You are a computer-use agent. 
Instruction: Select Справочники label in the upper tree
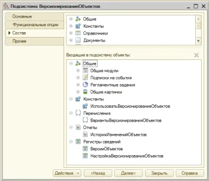pyautogui.click(x=96, y=33)
